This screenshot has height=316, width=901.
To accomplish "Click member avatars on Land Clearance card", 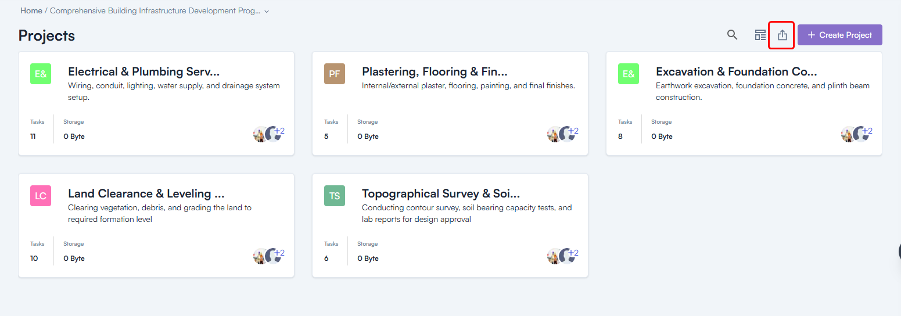I will [267, 256].
